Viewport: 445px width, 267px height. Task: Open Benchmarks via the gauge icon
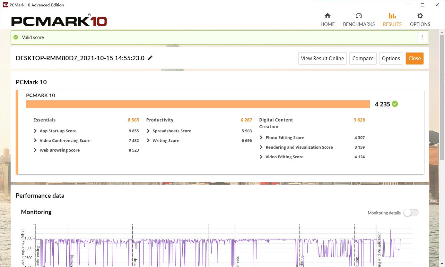359,16
